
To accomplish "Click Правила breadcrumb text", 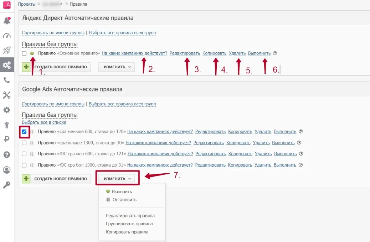I will (x=78, y=4).
